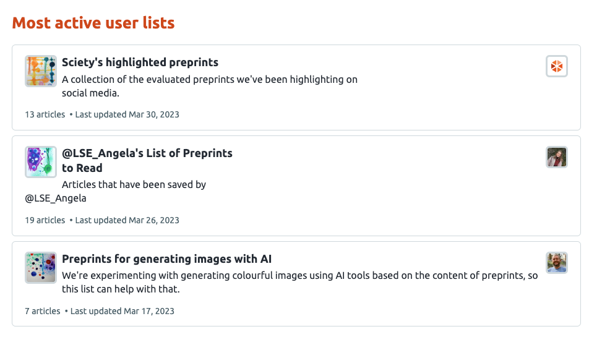Click the Last updated Mar 30, 2023 text

[x=127, y=114]
